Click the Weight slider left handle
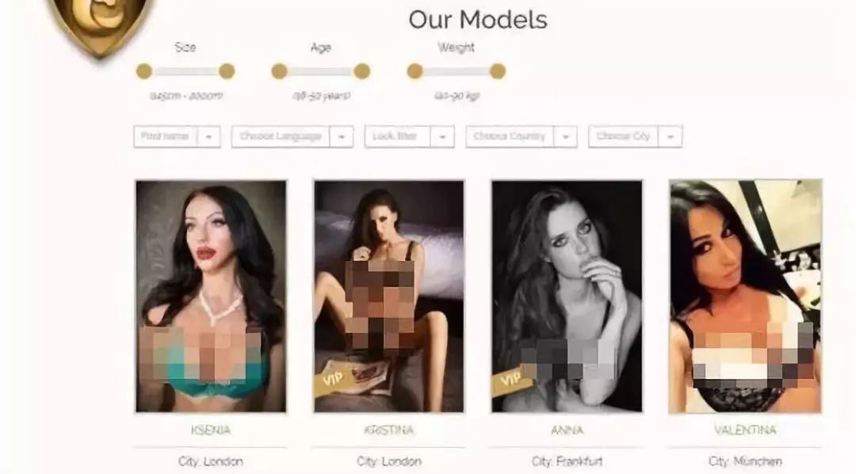This screenshot has width=856, height=474. coord(415,71)
